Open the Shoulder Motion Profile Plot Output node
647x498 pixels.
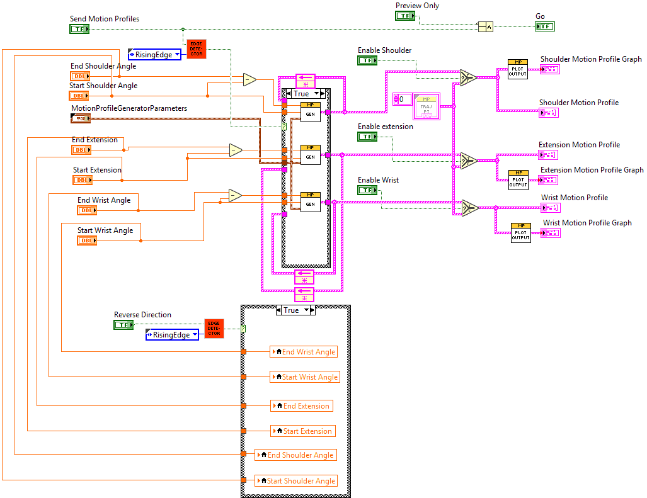[x=517, y=69]
